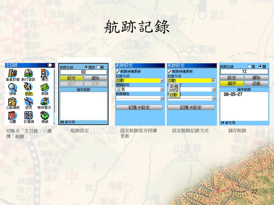Click the 間隔設定 dropdown arrow beside open list
The height and width of the screenshot is (205, 274).
[x=214, y=89]
